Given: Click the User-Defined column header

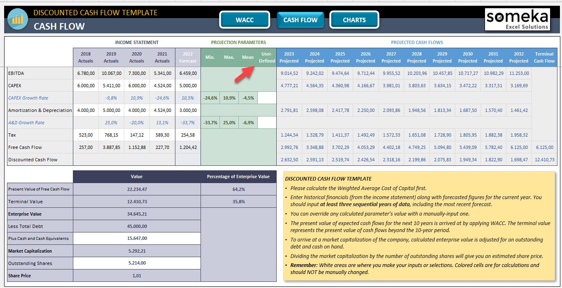Looking at the screenshot, I should 267,58.
